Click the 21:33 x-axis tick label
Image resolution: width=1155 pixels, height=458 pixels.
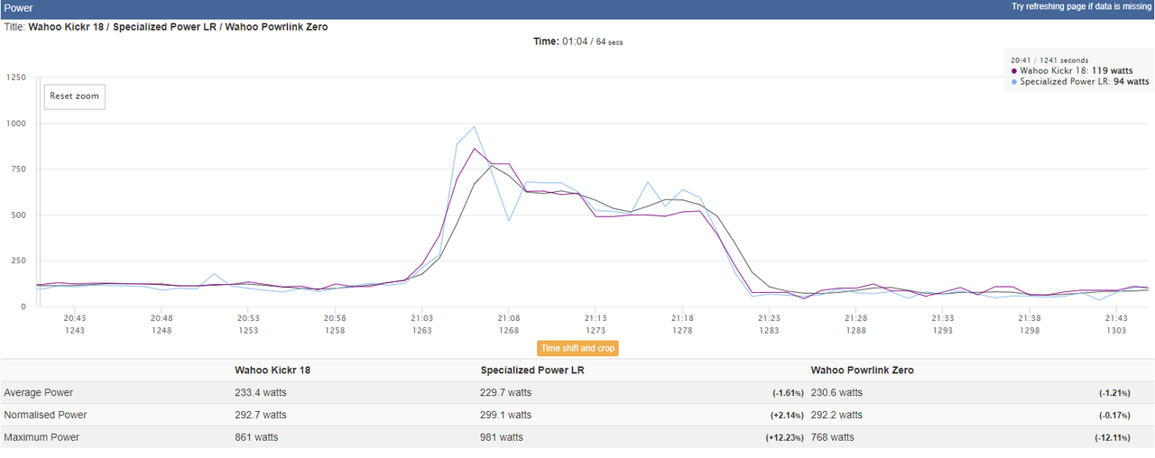[942, 318]
